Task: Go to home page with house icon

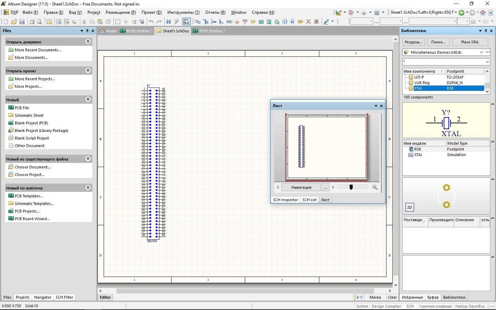Action: pyautogui.click(x=483, y=12)
